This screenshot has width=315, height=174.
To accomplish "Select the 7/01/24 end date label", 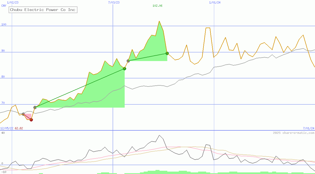I will [x=308, y=128].
